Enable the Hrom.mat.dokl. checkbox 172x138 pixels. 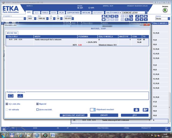[x=37, y=110]
